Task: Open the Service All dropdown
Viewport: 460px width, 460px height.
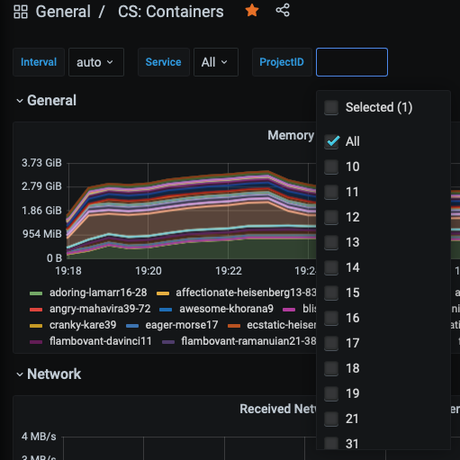Action: [x=216, y=62]
